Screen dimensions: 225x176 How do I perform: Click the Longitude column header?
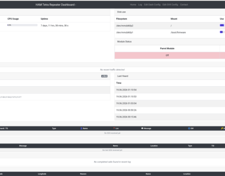point(42,174)
